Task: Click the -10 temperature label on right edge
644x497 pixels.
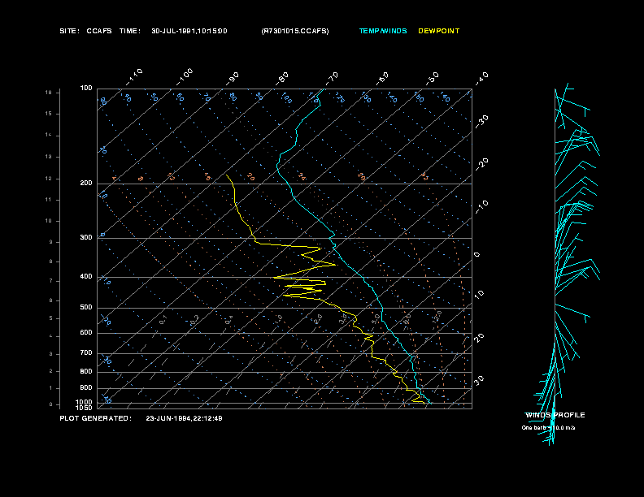Action: coord(482,207)
